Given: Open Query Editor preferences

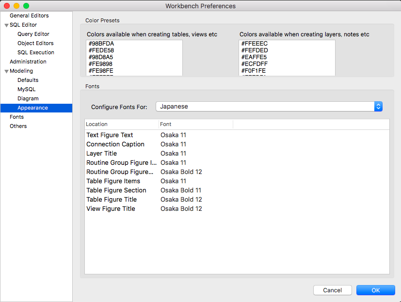Looking at the screenshot, I should (x=33, y=34).
